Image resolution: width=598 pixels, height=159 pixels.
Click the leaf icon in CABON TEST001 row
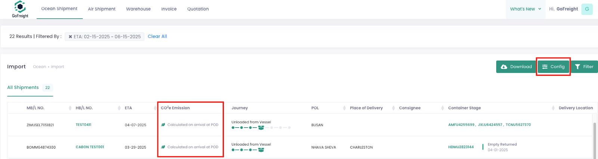(163, 147)
